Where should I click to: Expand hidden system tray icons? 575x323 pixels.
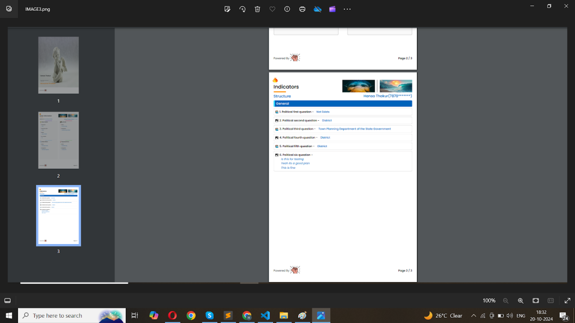click(x=473, y=315)
